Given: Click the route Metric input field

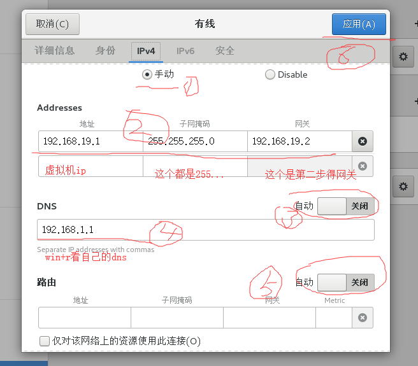Looking at the screenshot, I should 334,318.
